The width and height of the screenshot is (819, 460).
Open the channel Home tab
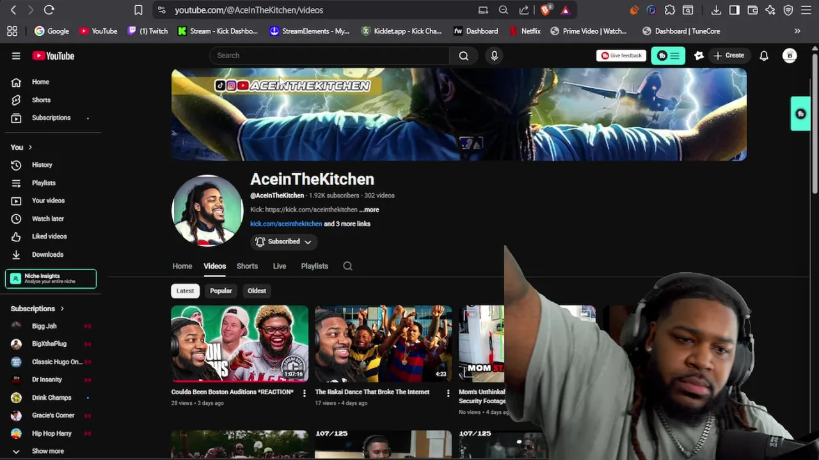pyautogui.click(x=182, y=266)
